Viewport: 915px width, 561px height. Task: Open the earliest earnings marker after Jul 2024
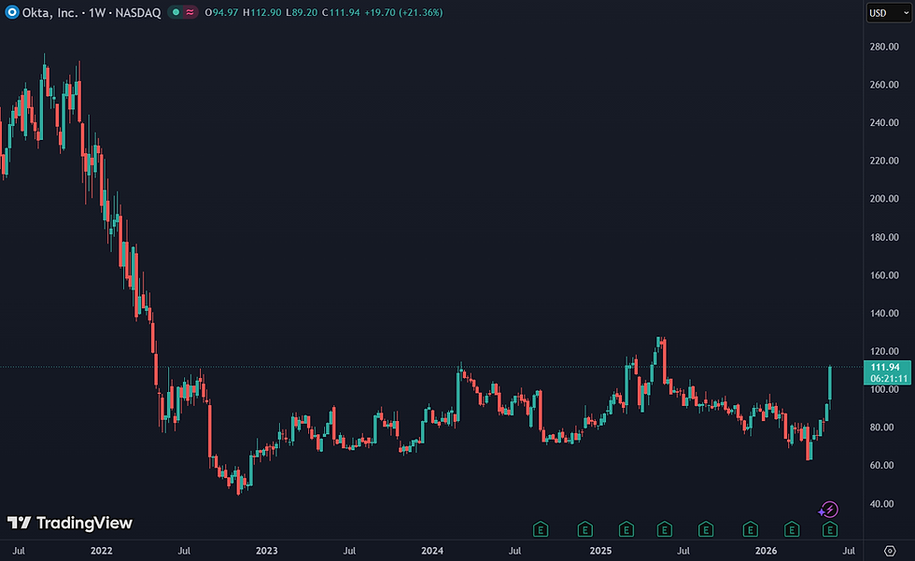pyautogui.click(x=541, y=529)
